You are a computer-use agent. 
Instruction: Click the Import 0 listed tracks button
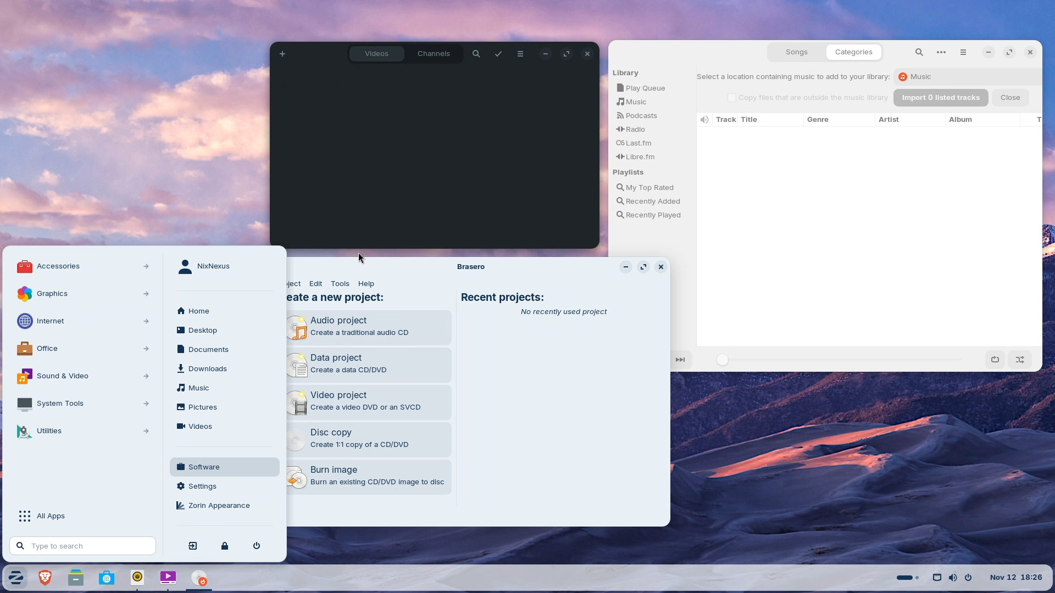[x=940, y=97]
